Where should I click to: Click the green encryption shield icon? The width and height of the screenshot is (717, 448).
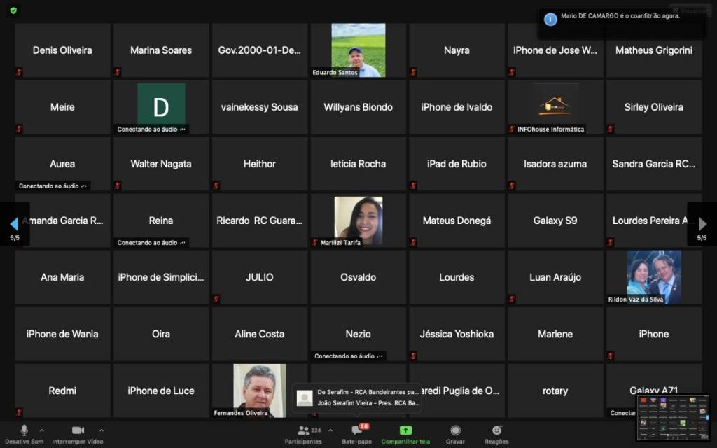pyautogui.click(x=13, y=10)
